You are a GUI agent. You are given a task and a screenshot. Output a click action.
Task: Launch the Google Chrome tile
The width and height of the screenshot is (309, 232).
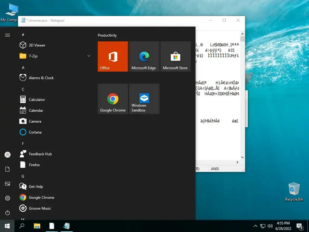[x=113, y=99]
